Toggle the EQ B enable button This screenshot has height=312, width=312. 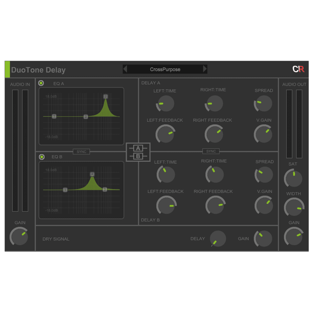[x=42, y=157]
